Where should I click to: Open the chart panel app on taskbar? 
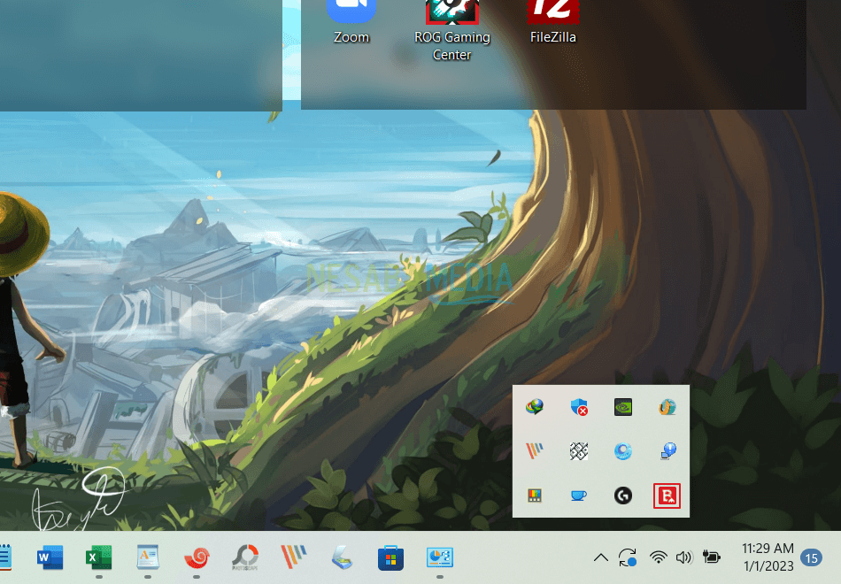point(440,557)
